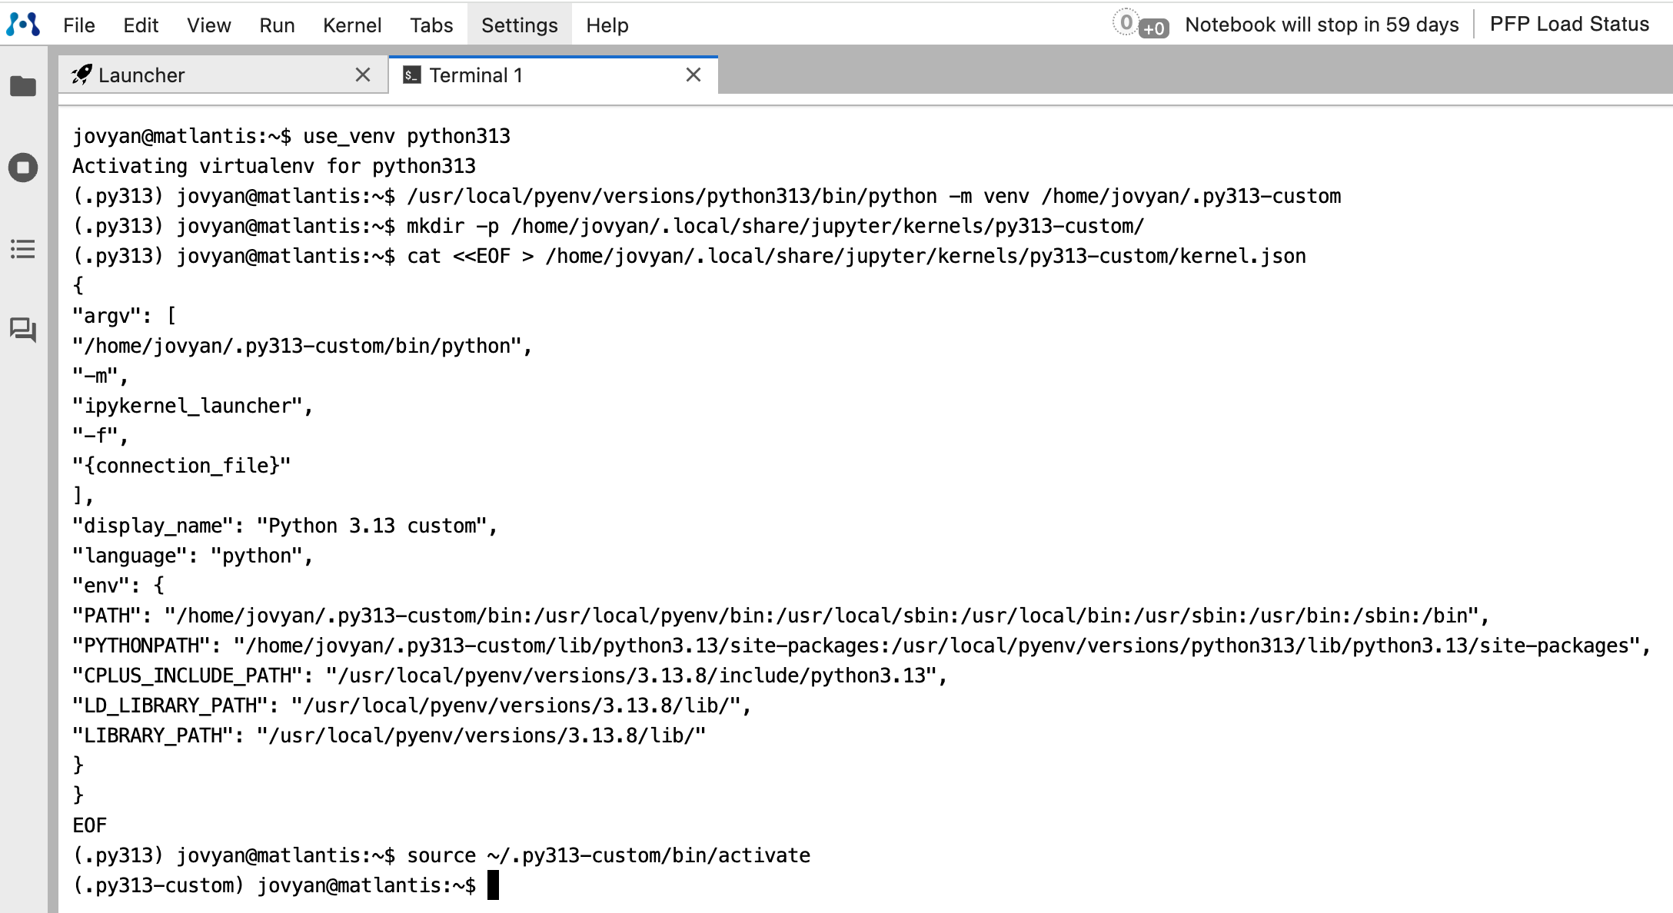Viewport: 1673px width, 913px height.
Task: Open the Kernel menu
Action: (352, 25)
